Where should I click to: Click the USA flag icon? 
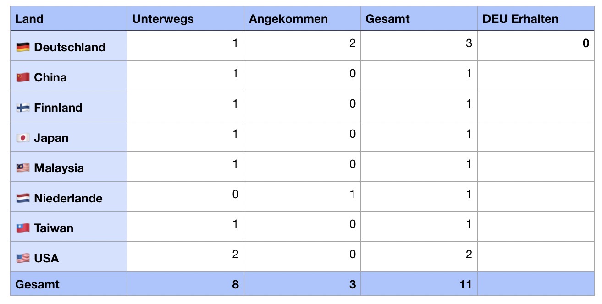pyautogui.click(x=23, y=258)
